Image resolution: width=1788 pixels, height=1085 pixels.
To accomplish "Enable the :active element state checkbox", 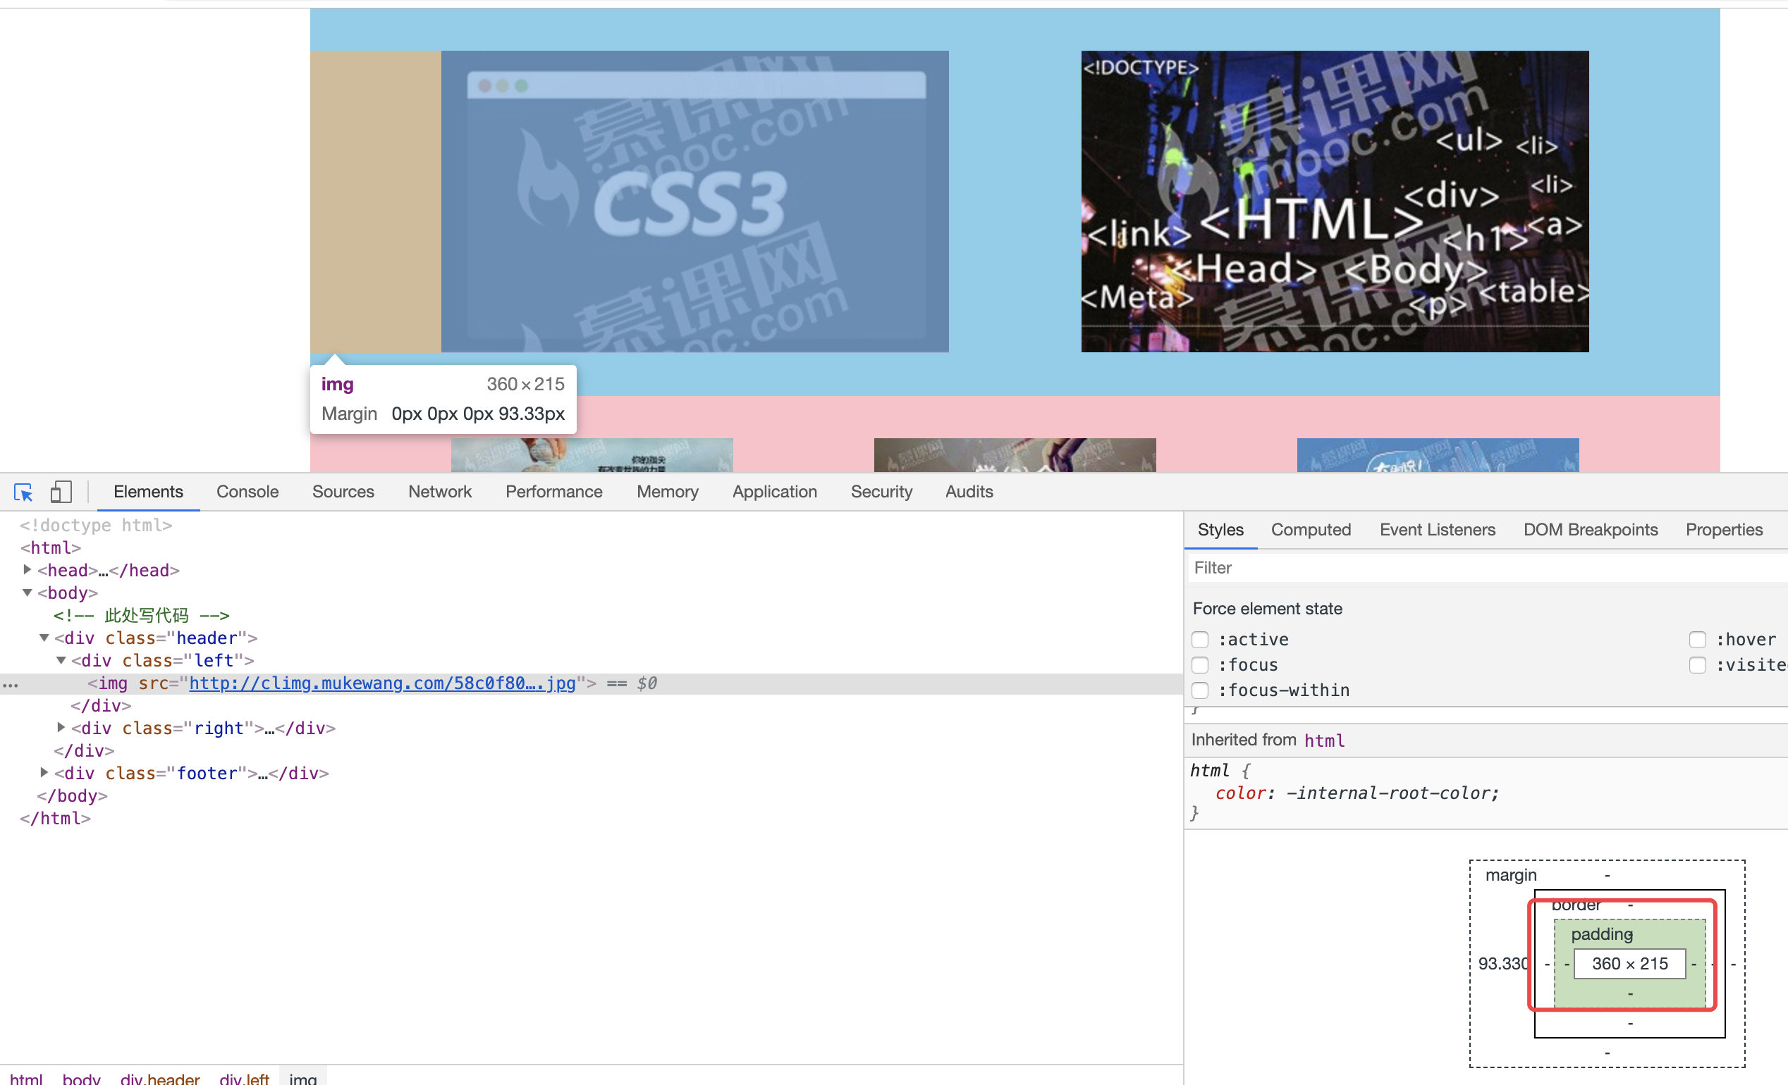I will [x=1200, y=640].
